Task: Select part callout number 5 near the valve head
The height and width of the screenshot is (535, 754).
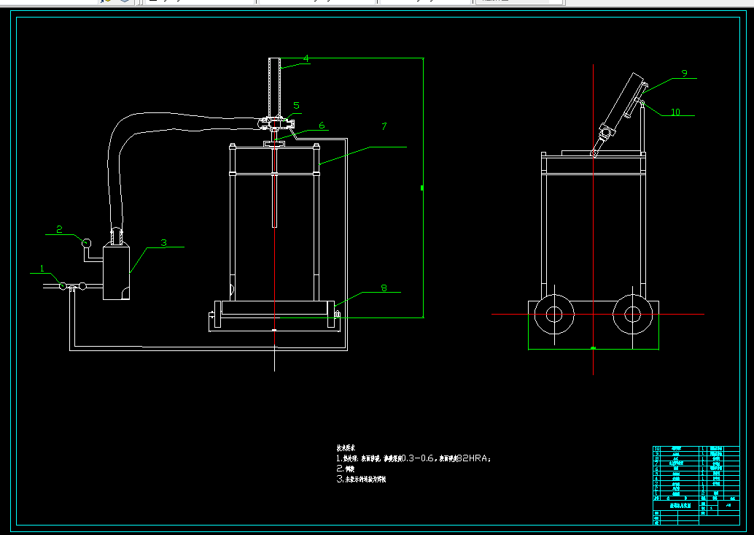Action: pos(296,106)
